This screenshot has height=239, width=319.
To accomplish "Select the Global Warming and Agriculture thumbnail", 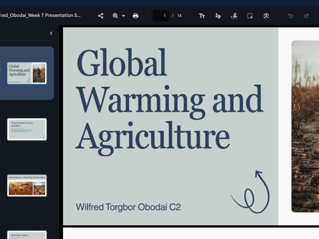I will pyautogui.click(x=27, y=73).
